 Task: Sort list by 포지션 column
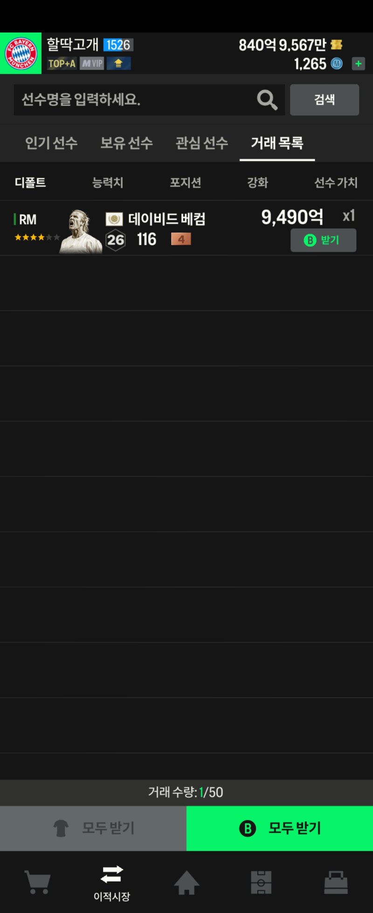(186, 183)
